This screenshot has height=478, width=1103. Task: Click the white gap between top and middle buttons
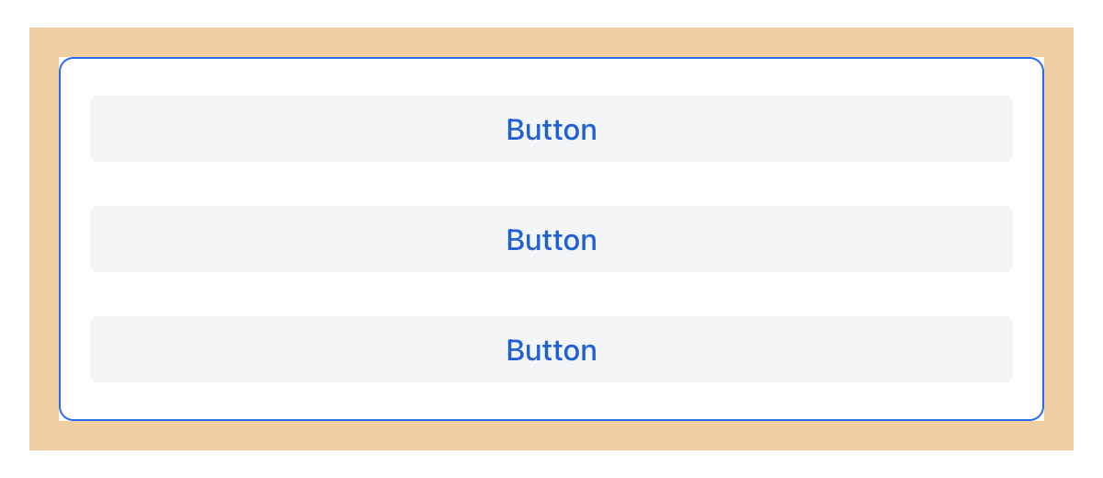pyautogui.click(x=551, y=184)
